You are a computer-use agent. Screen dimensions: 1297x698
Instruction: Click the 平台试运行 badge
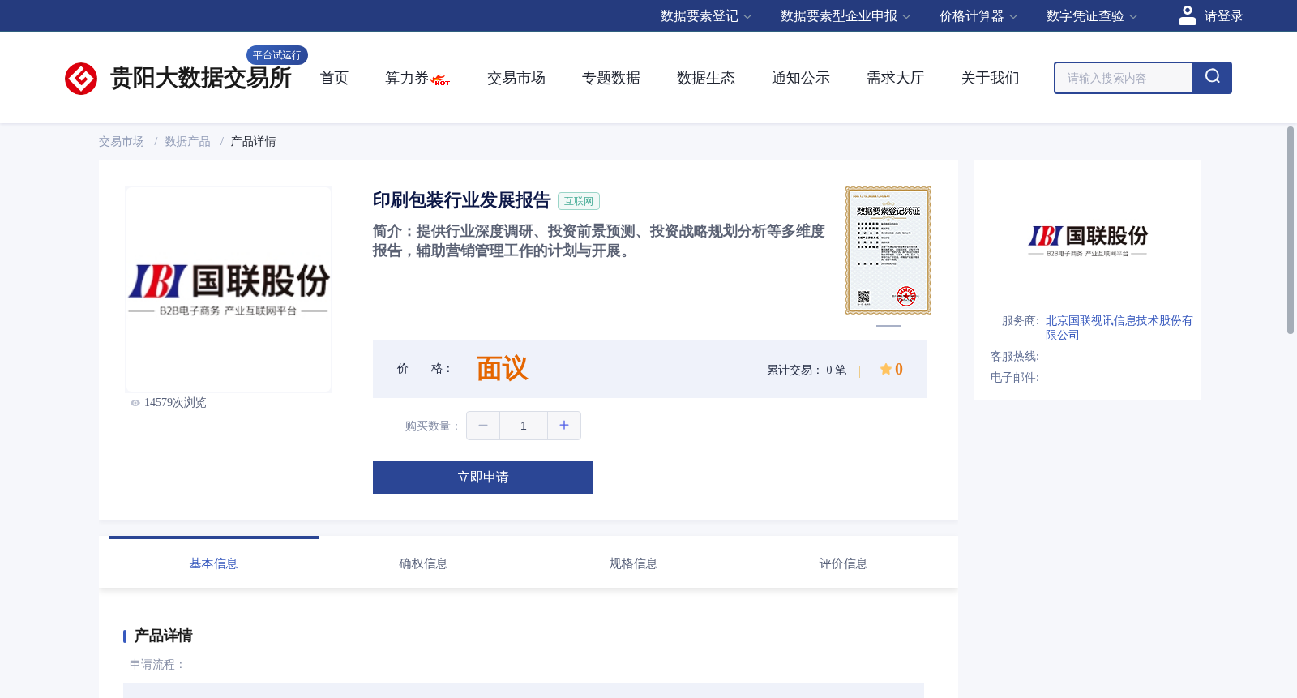[277, 55]
